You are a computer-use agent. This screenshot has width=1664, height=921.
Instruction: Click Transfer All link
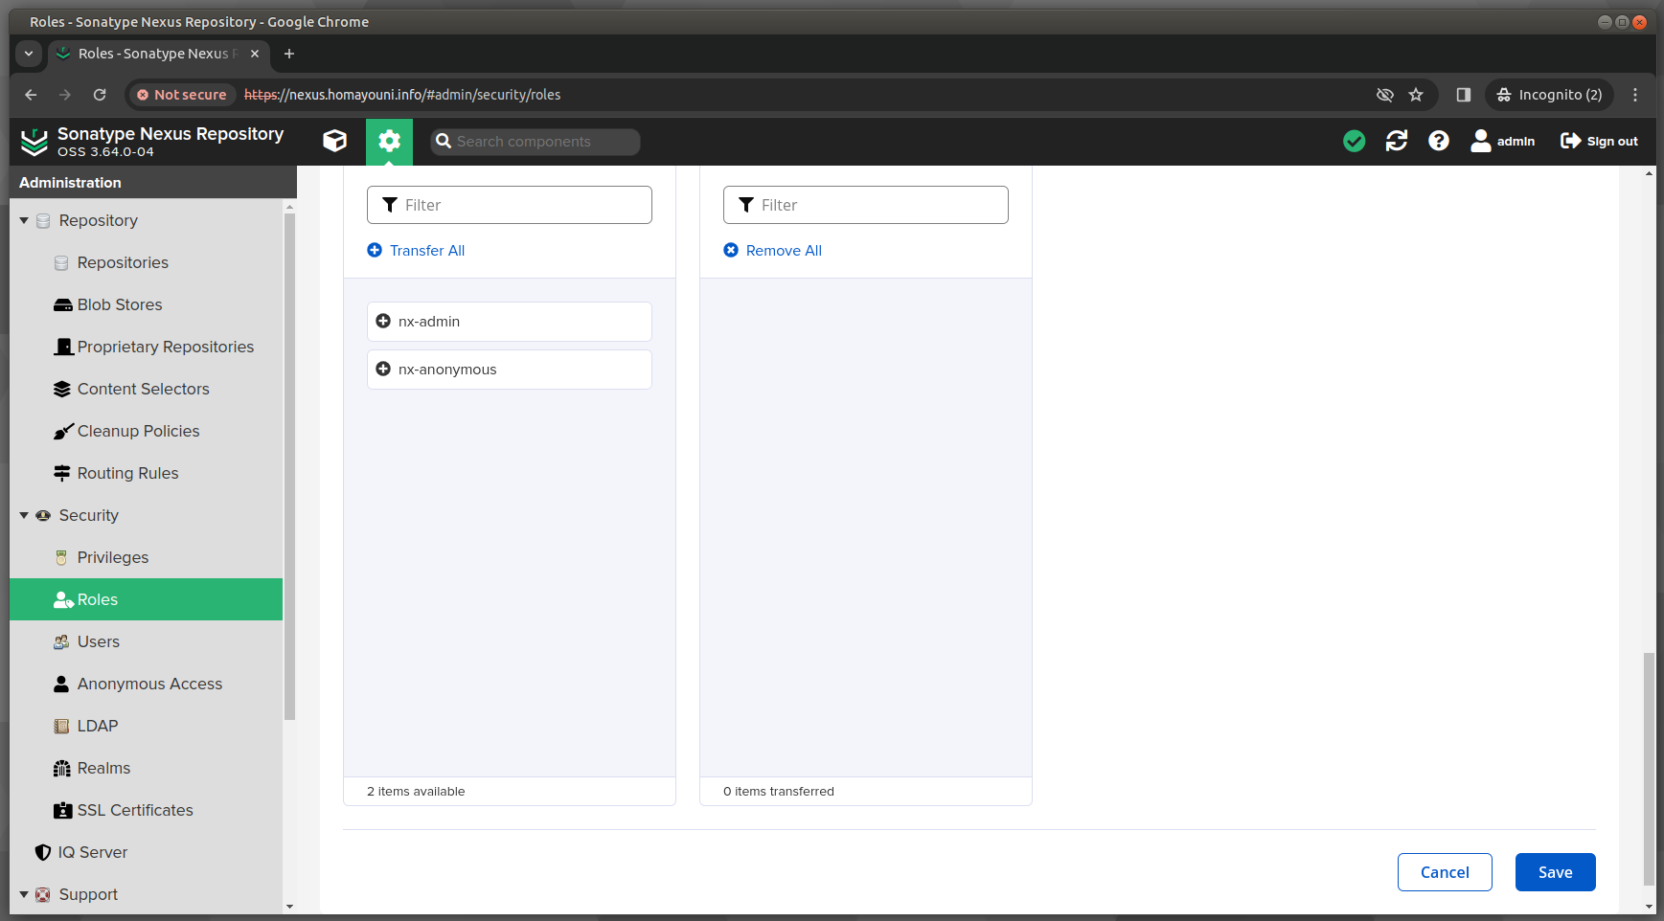click(416, 251)
